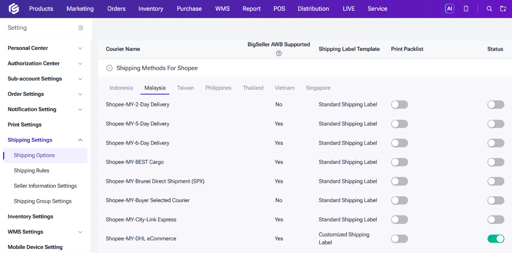
Task: Switch to the Philippines tab
Action: coord(218,88)
